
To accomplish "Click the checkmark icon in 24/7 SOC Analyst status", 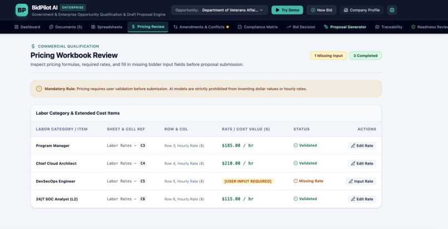I will [x=296, y=199].
